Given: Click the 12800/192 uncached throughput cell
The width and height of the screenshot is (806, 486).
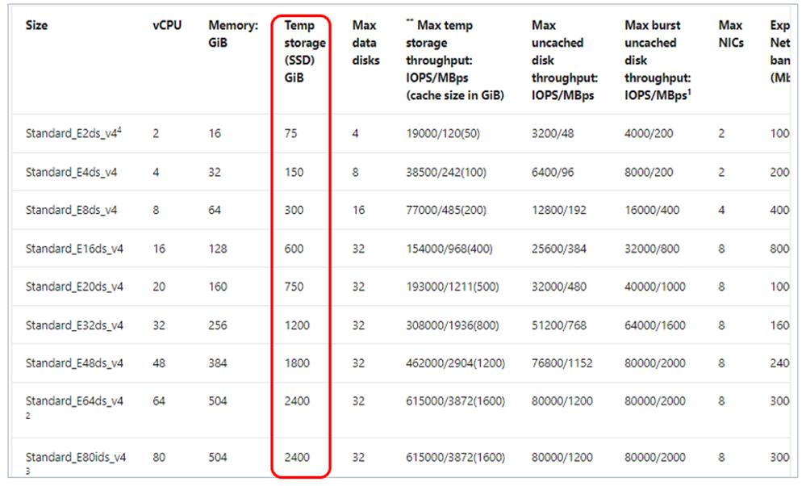Looking at the screenshot, I should [x=559, y=211].
